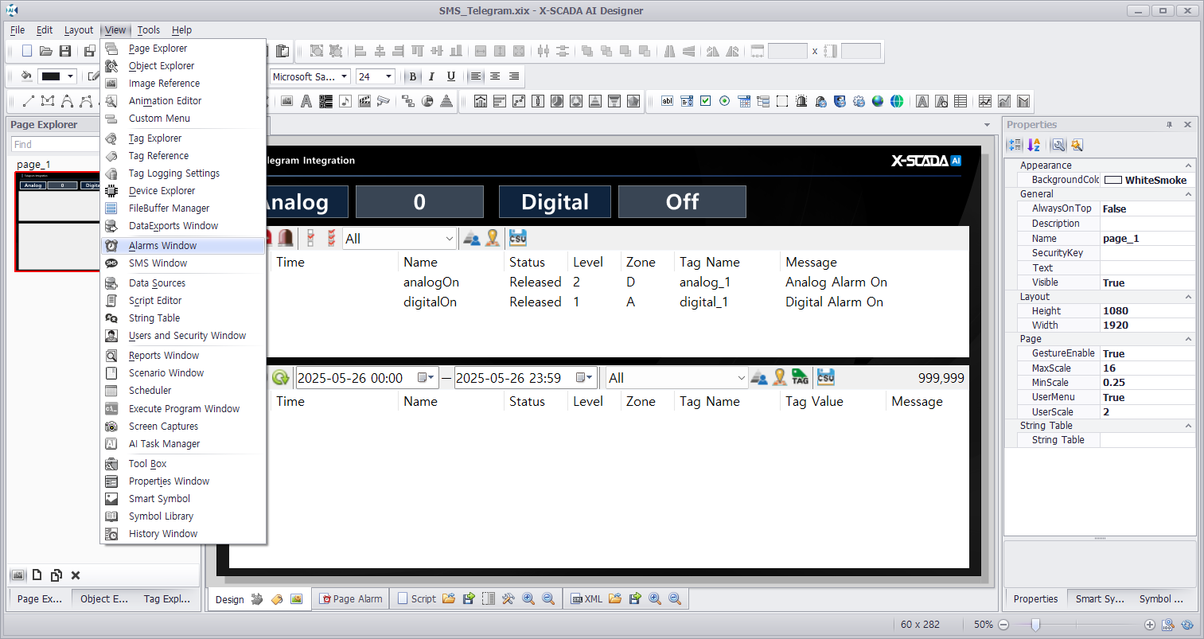Click the underline U formatting button
This screenshot has width=1204, height=639.
click(x=451, y=76)
